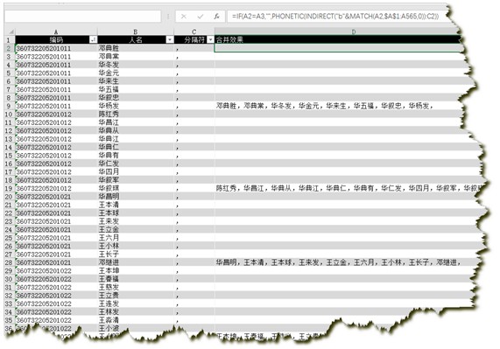
Task: Click the select-all triangle at sheet corner
Action: pos(11,31)
